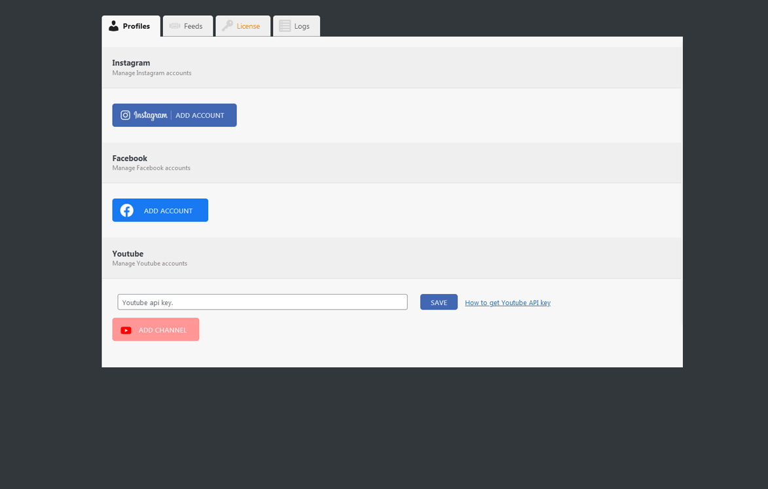Image resolution: width=768 pixels, height=489 pixels.
Task: Click the 'Youtube' section heading
Action: click(x=128, y=253)
